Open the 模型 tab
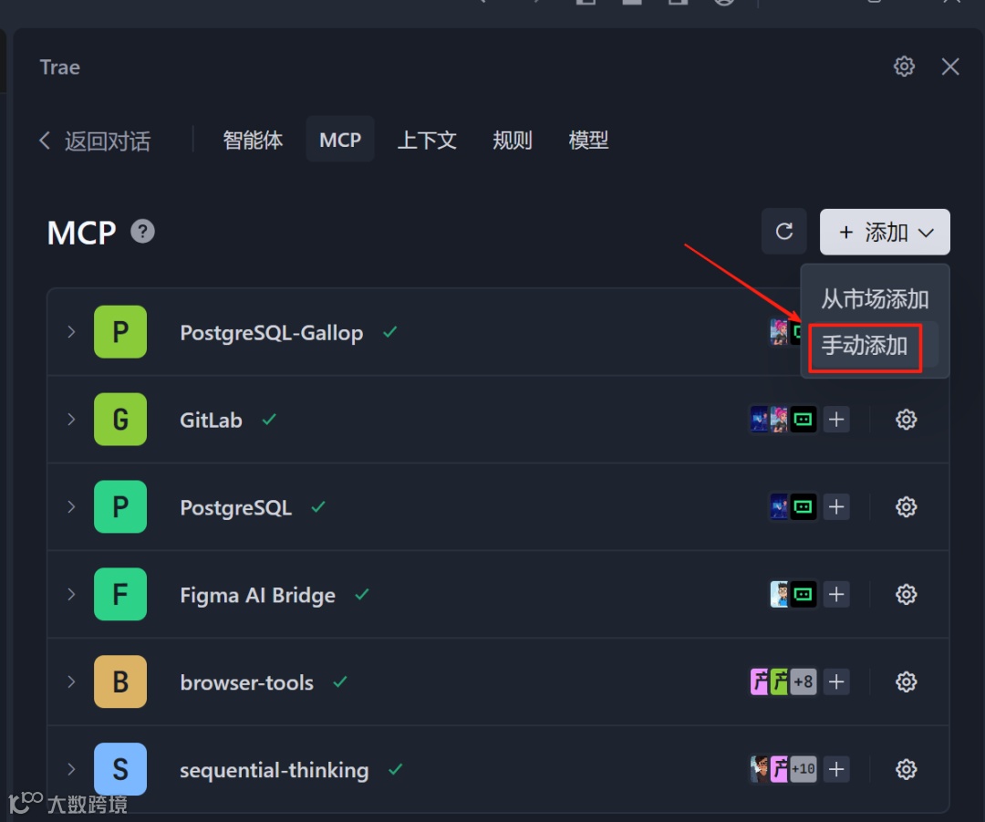The height and width of the screenshot is (822, 985). [x=588, y=140]
